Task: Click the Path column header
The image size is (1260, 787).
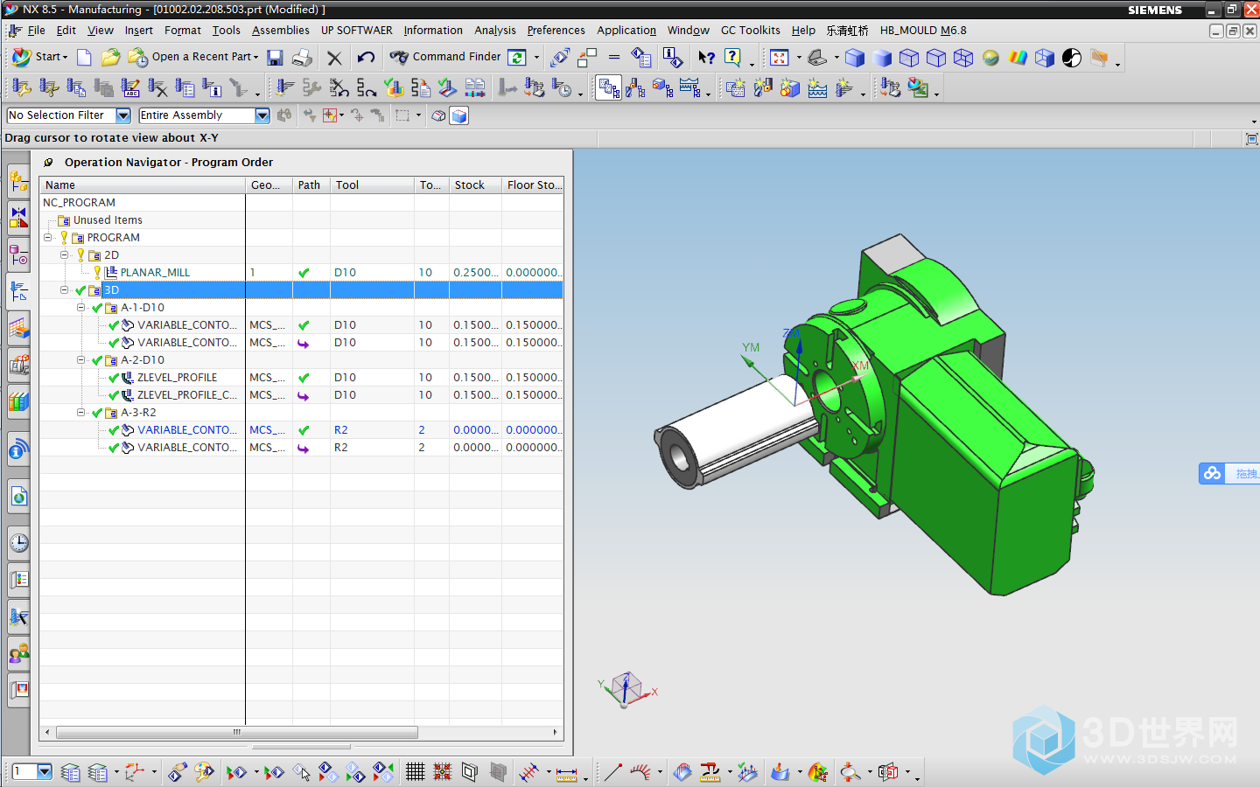Action: (x=311, y=185)
